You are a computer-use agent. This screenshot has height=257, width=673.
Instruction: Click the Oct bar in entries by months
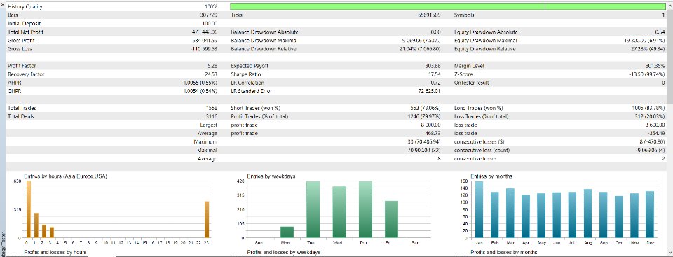click(x=618, y=216)
